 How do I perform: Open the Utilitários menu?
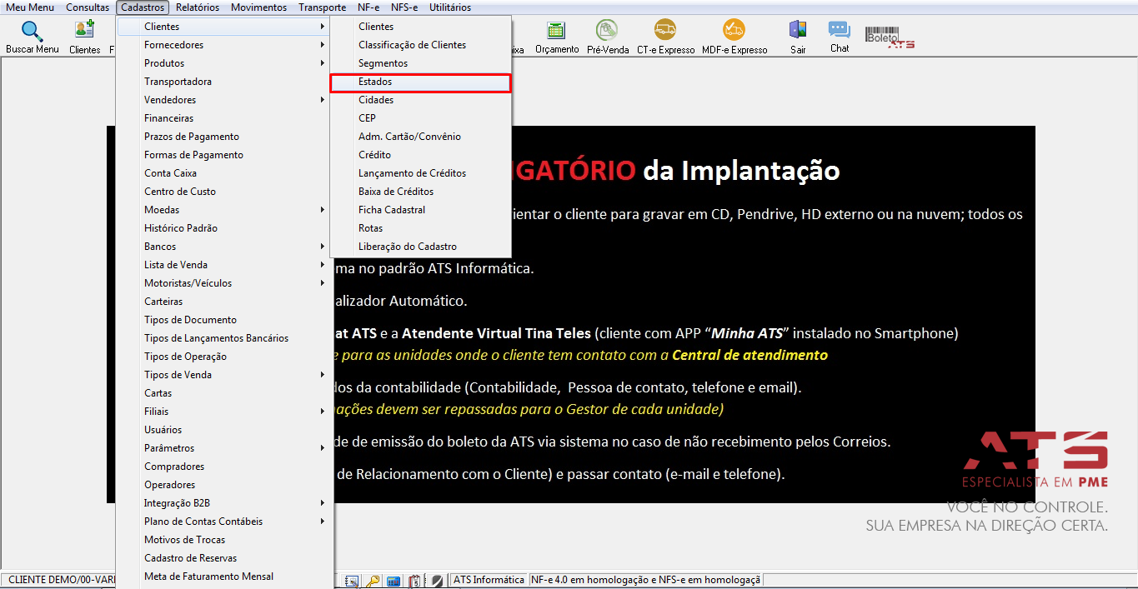coord(450,7)
